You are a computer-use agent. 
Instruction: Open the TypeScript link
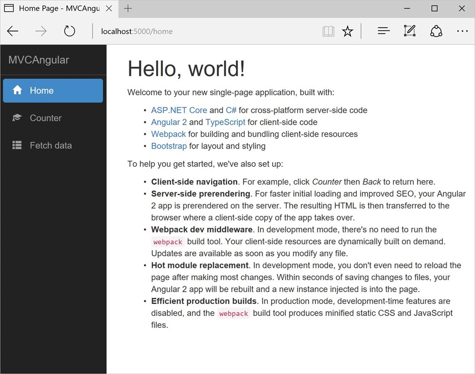(225, 122)
